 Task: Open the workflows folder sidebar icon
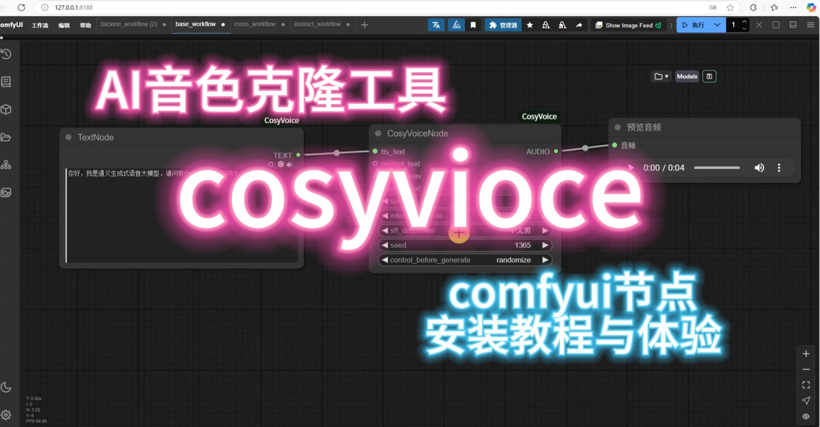click(6, 137)
